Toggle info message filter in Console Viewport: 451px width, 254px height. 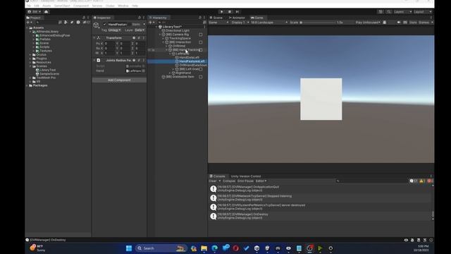click(414, 181)
